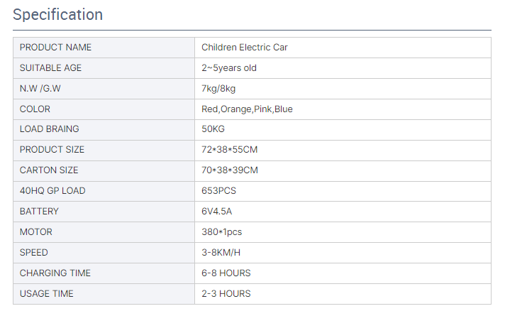This screenshot has height=311, width=505.
Task: Select the BATTERY label cell
Action: [39, 212]
